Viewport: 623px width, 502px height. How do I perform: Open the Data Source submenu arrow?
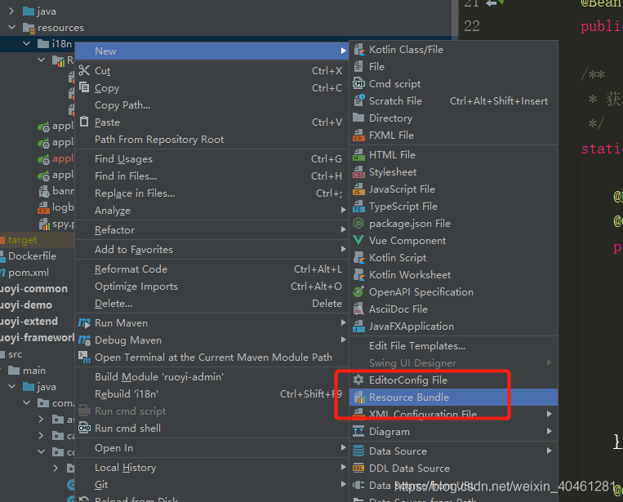[549, 451]
